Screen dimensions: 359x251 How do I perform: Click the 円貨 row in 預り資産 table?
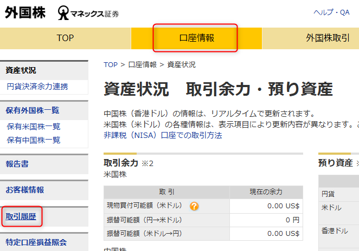point(339,194)
